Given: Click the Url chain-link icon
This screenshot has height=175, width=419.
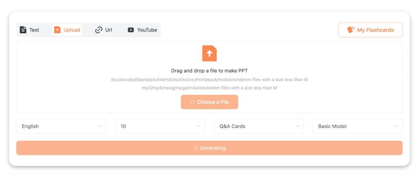Looking at the screenshot, I should 99,30.
